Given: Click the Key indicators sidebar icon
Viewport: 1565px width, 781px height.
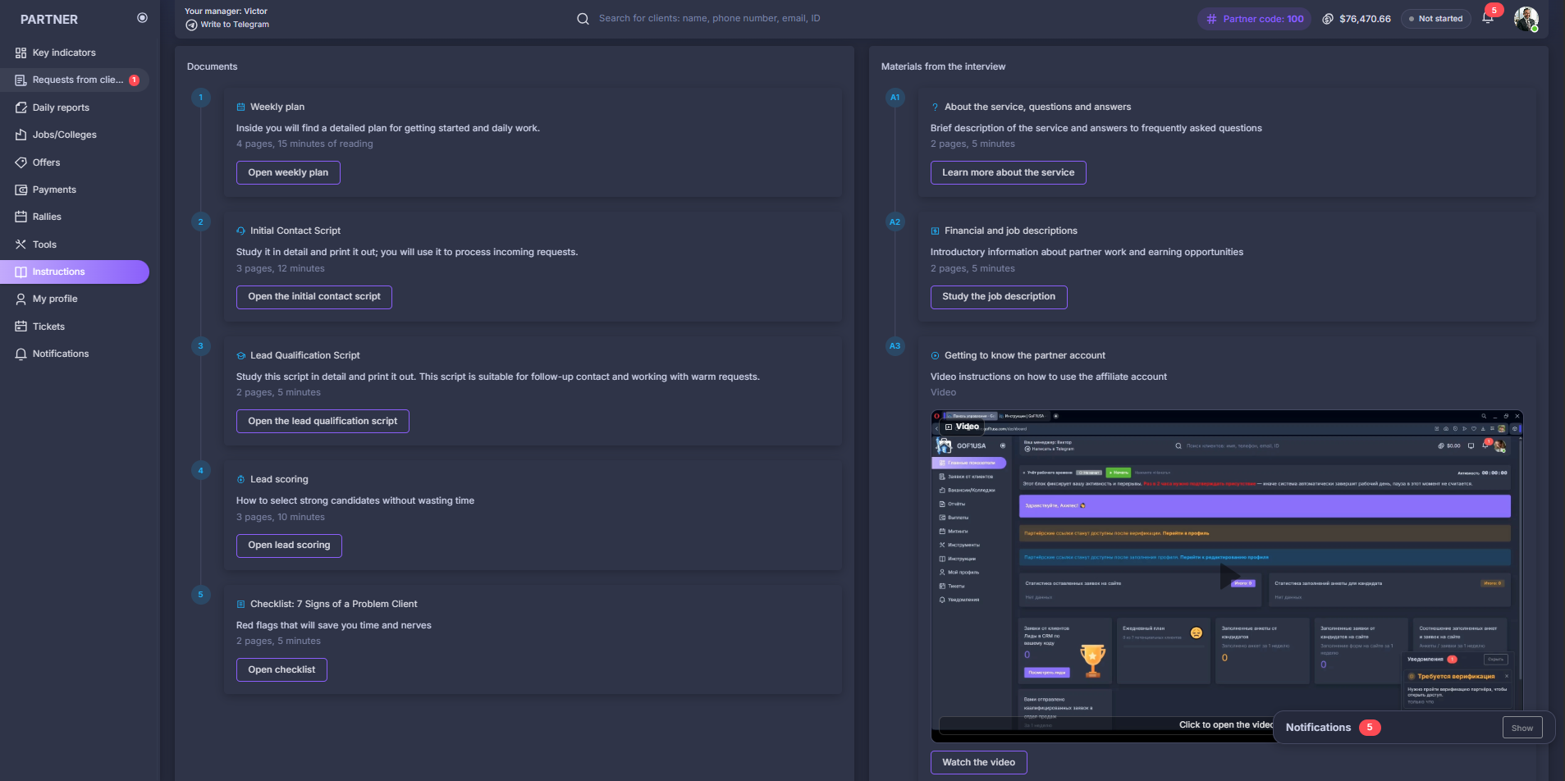Looking at the screenshot, I should tap(21, 53).
